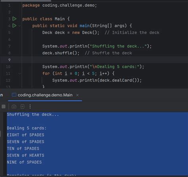The width and height of the screenshot is (188, 177).
Task: Click the "SEVEN of HEARTS" console output line
Action: pyautogui.click(x=25, y=155)
